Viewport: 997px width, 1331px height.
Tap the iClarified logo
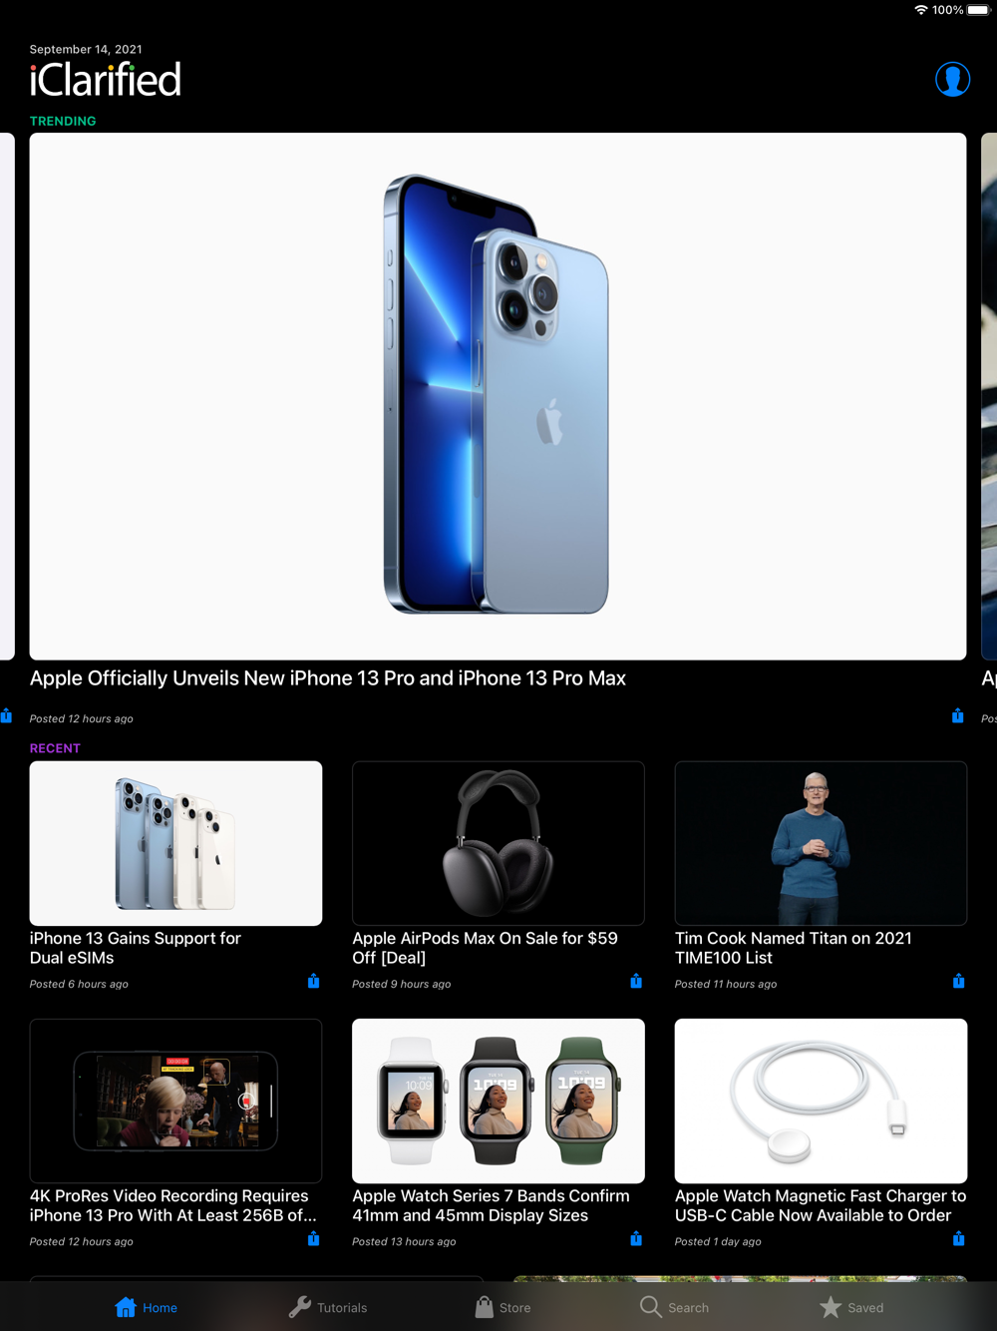point(106,80)
